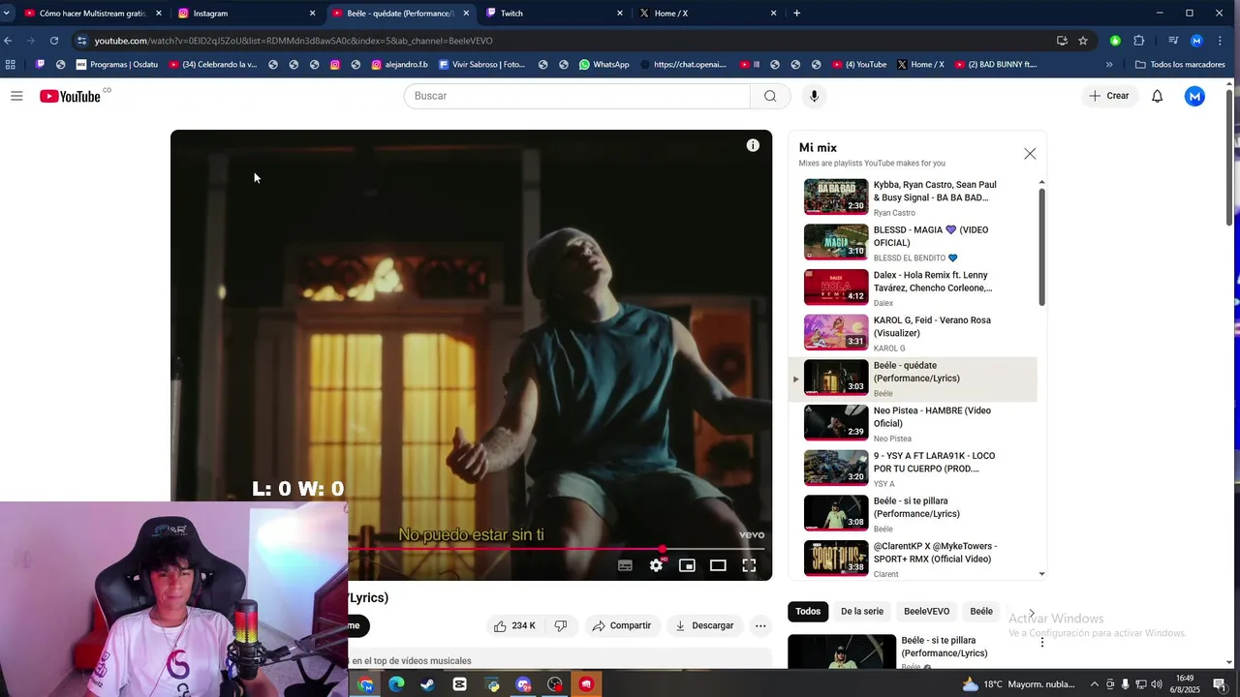
Task: Open more actions three-dot menu under video
Action: [x=760, y=625]
